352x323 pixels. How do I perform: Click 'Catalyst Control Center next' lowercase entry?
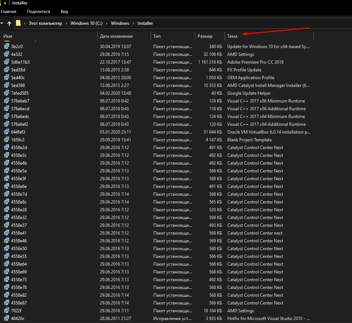(x=255, y=233)
